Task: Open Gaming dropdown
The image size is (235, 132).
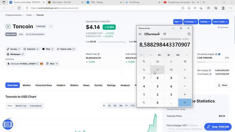Action: [205, 22]
